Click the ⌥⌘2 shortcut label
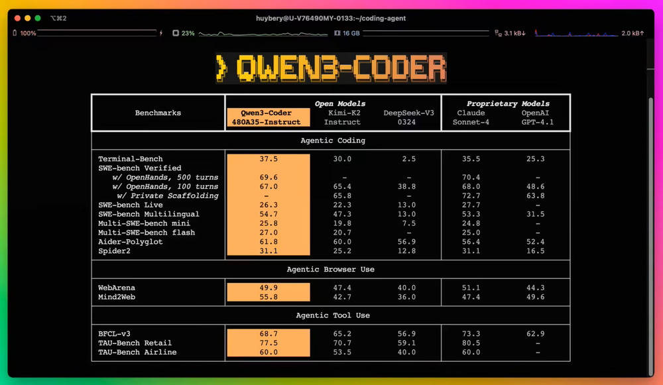Viewport: 663px width, 385px height. click(58, 18)
